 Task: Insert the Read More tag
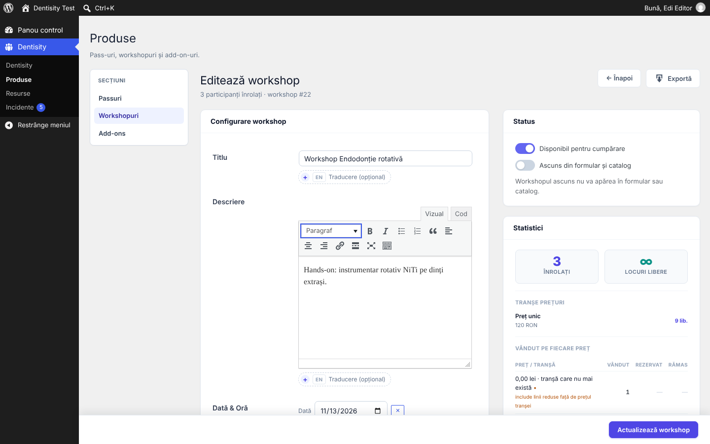355,246
